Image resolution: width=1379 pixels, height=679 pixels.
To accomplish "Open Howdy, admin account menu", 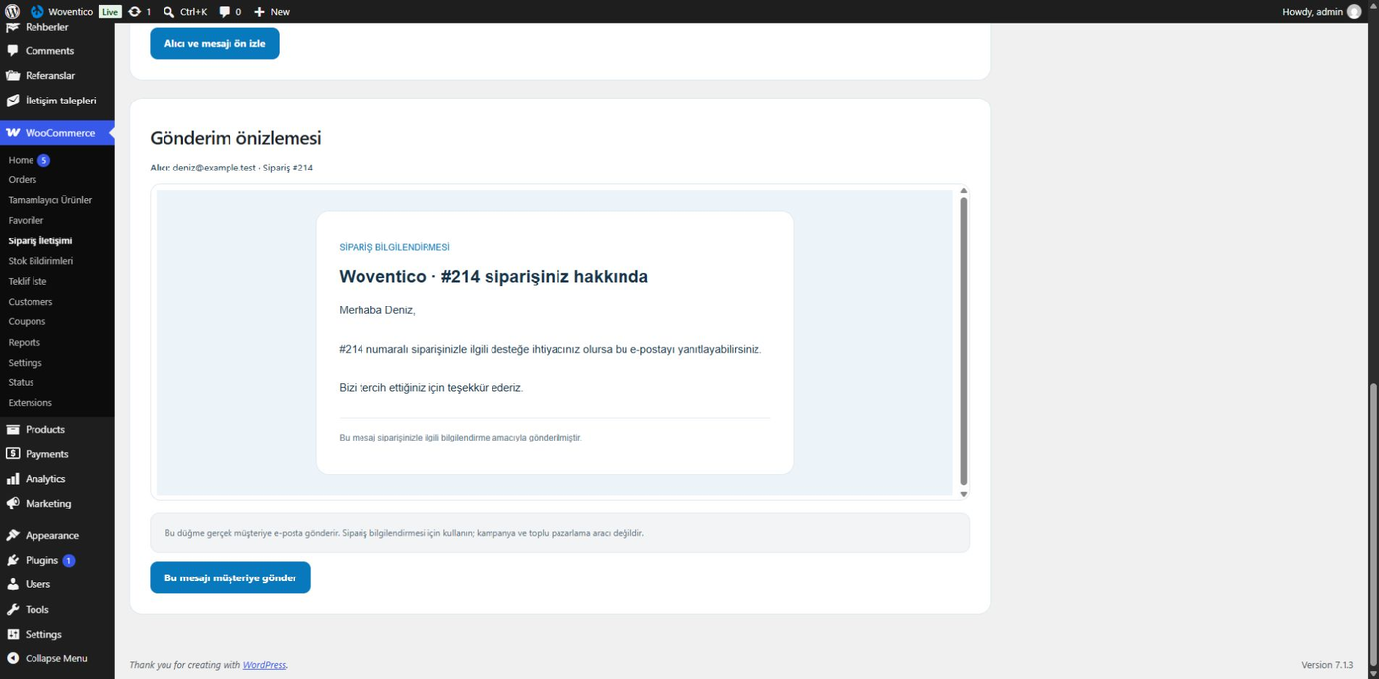I will [x=1322, y=12].
